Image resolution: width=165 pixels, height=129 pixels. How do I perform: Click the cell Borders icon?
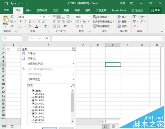(x=21, y=26)
